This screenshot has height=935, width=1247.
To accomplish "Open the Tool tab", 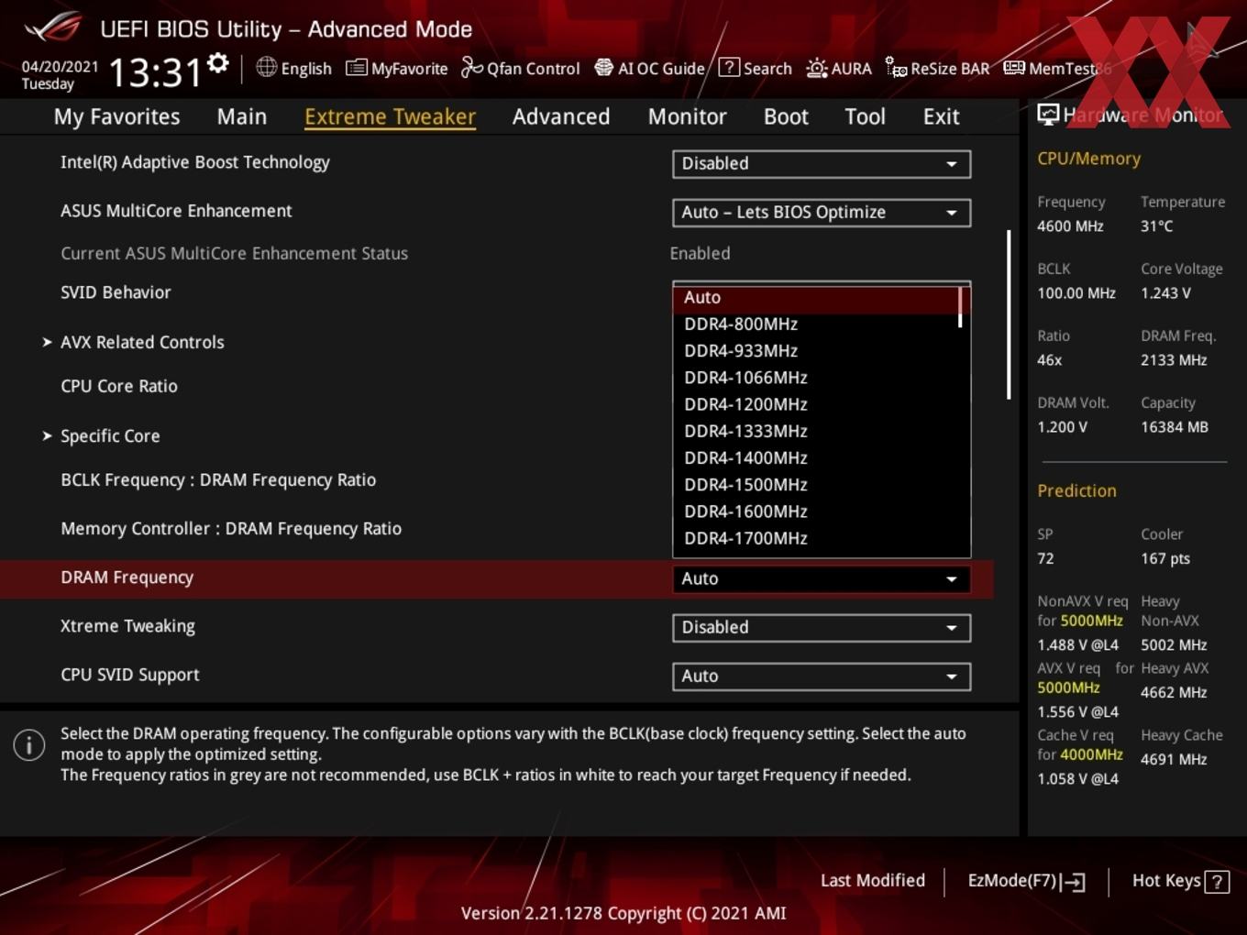I will [x=865, y=117].
